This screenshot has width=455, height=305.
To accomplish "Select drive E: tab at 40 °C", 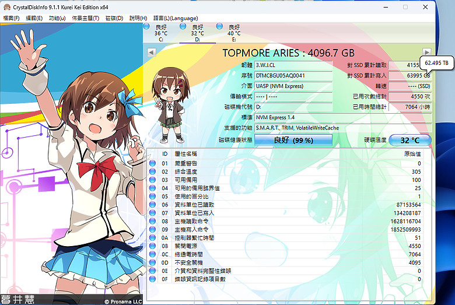I will click(234, 33).
